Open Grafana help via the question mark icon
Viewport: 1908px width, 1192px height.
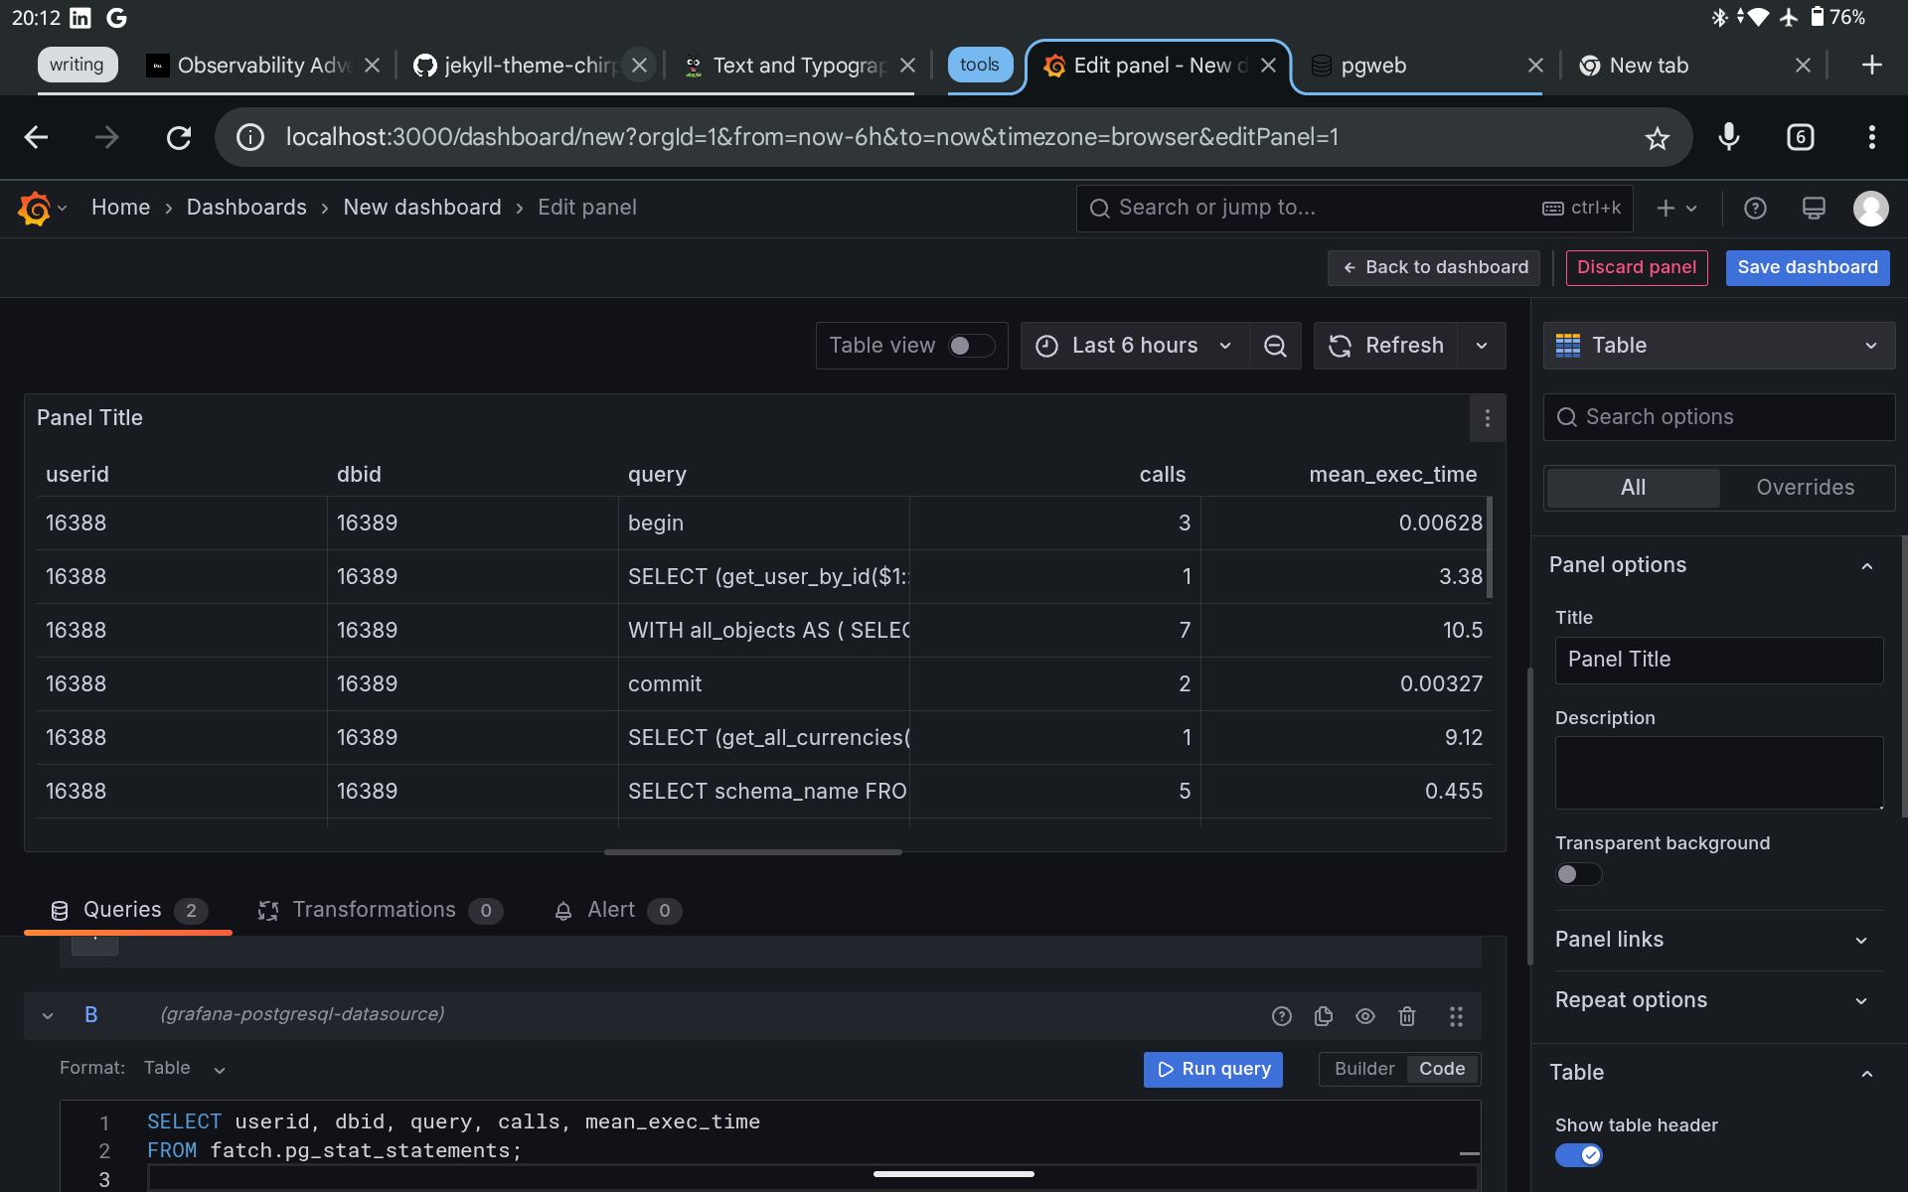1755,208
